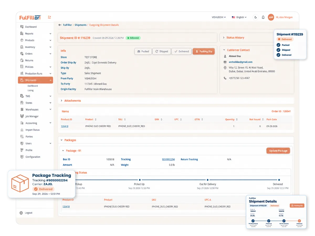This screenshot has width=315, height=236.
Task: Click the TMS truck icon
Action: [x=22, y=96]
